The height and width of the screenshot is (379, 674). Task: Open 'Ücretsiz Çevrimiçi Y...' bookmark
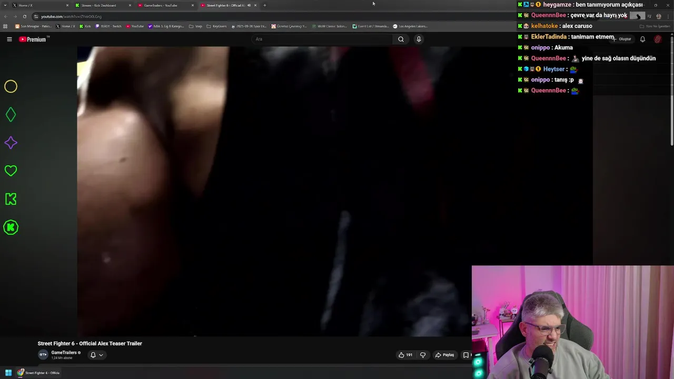pos(290,26)
